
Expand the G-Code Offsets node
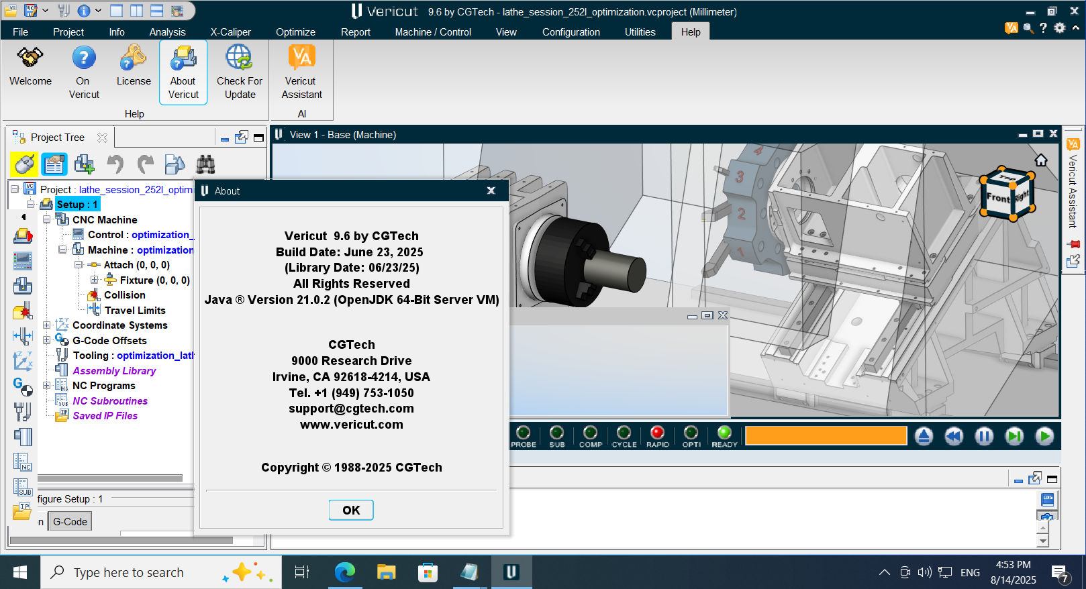coord(46,340)
